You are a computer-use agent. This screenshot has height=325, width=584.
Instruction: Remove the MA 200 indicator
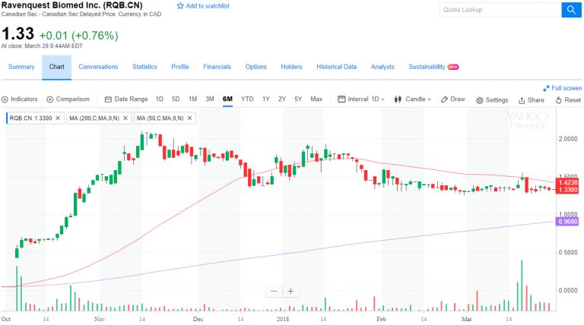(125, 118)
